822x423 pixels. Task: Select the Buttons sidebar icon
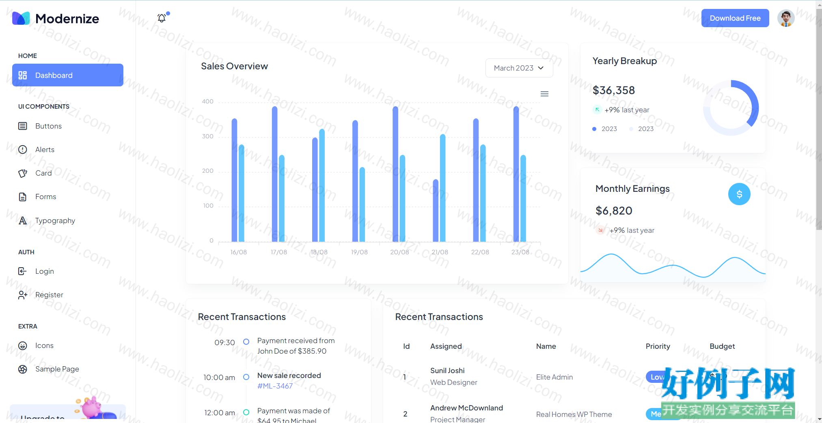(23, 126)
